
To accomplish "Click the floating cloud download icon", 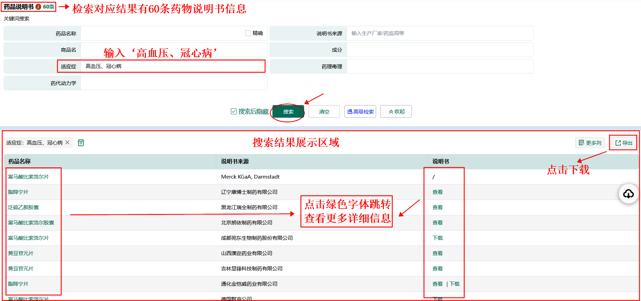I will pyautogui.click(x=628, y=194).
